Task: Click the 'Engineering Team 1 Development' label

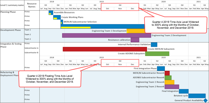Action: [x=109, y=31]
